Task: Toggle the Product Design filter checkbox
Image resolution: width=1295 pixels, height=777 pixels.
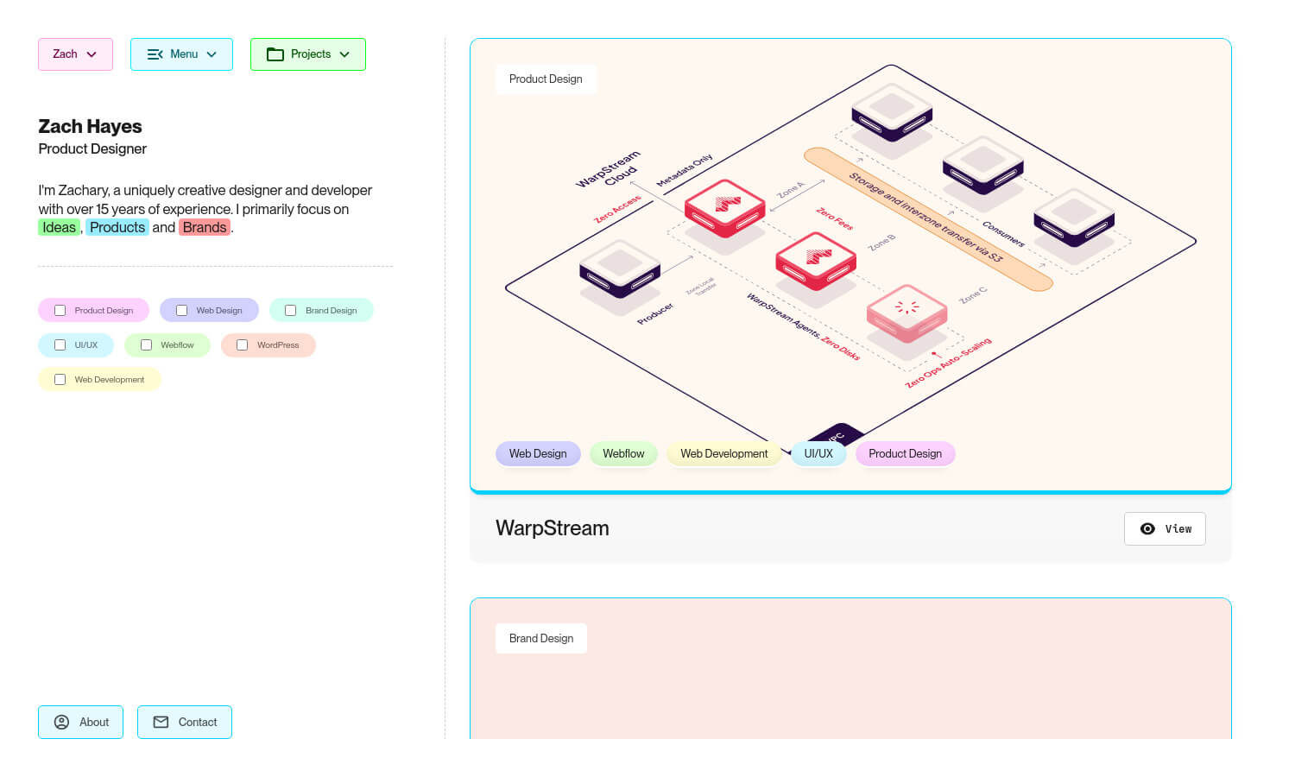Action: 60,310
